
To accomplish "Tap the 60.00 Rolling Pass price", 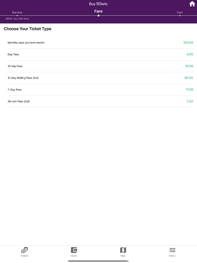I will [x=189, y=78].
